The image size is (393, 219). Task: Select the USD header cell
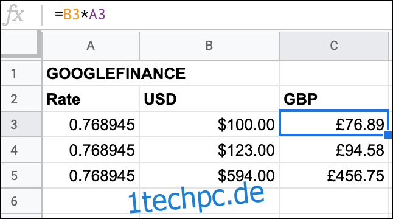209,99
